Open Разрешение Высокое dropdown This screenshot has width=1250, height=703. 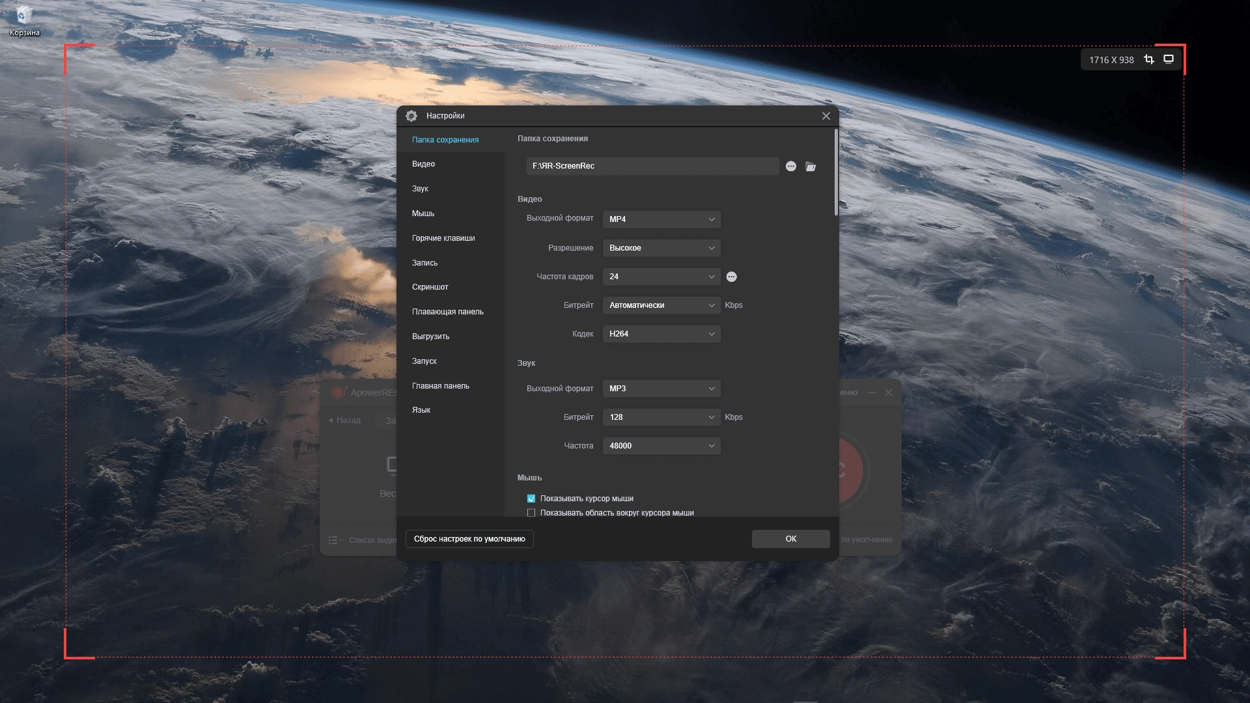click(x=661, y=248)
